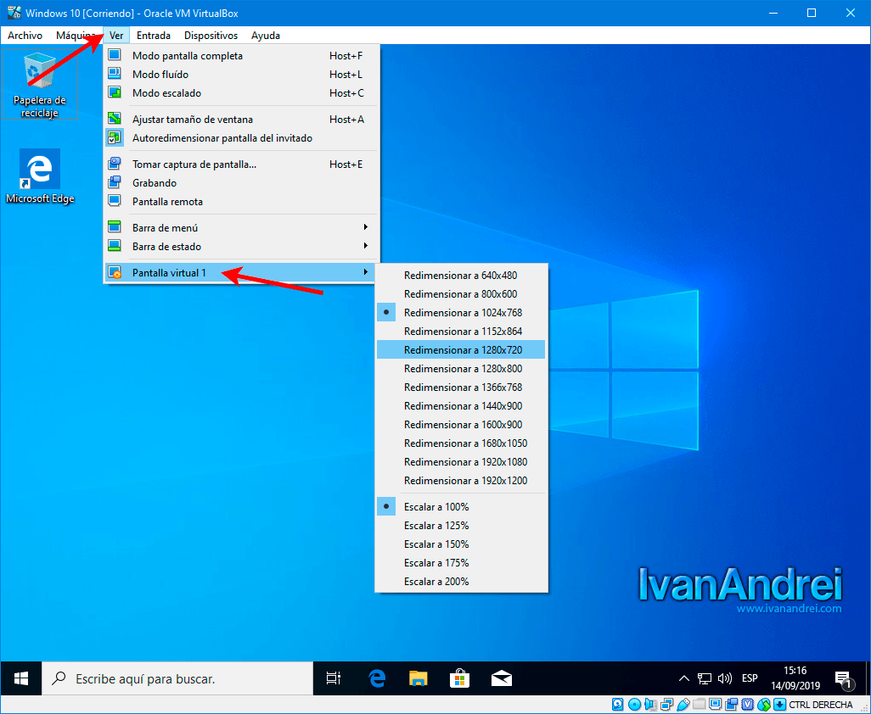Select Escalar a 150% option
This screenshot has height=714, width=871.
(461, 544)
